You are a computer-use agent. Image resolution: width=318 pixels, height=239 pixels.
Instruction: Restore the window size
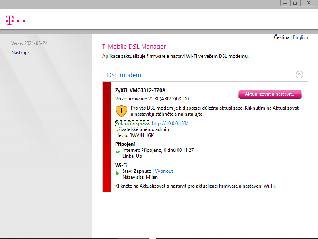(x=295, y=3)
